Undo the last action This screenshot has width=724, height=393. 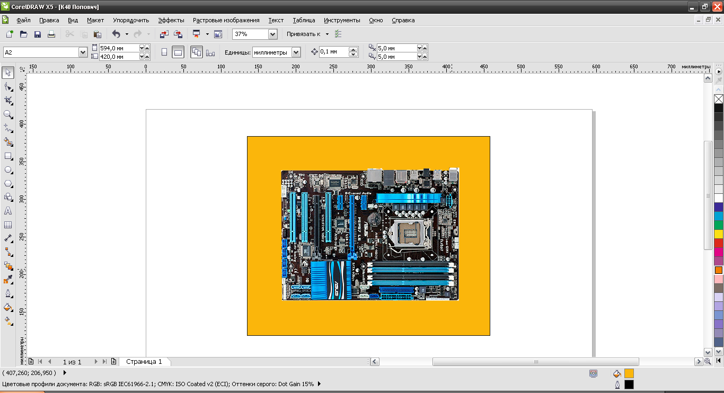pos(116,34)
